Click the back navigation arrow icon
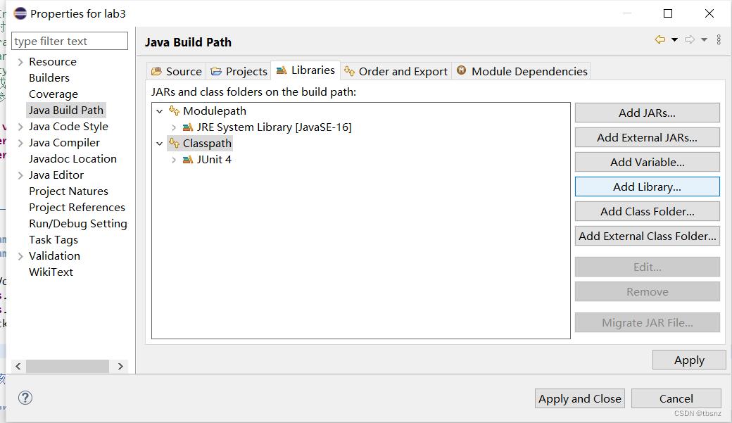 click(660, 39)
